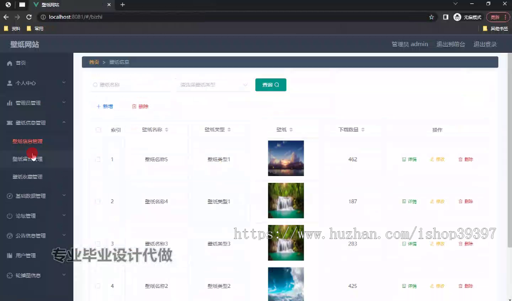Click the 新增 add button

pos(105,106)
